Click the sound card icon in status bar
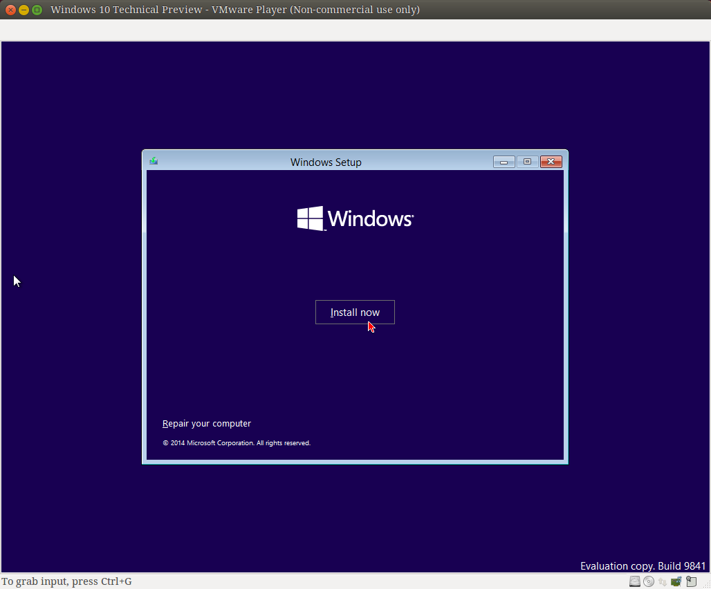This screenshot has height=589, width=711. [676, 581]
